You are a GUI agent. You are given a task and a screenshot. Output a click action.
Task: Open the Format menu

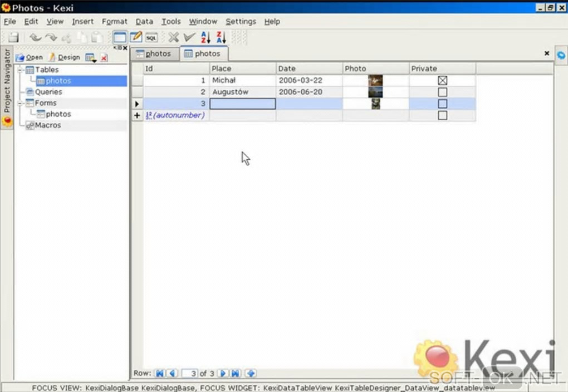click(x=115, y=21)
